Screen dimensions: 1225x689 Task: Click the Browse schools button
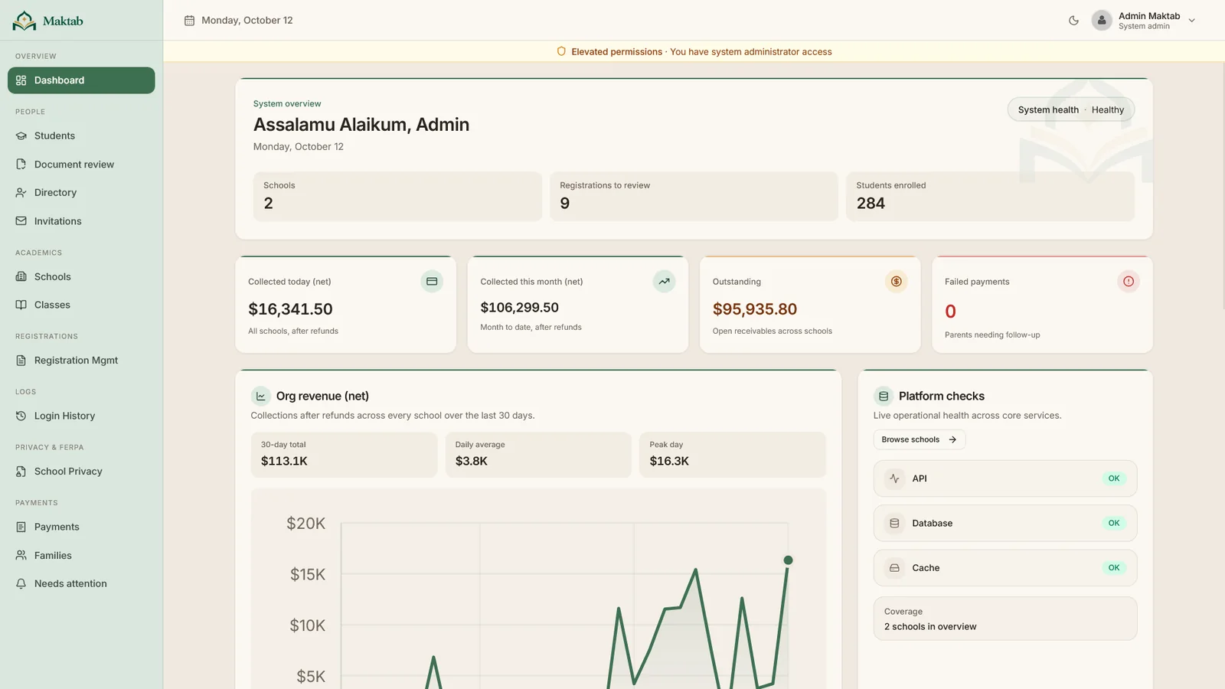point(919,439)
